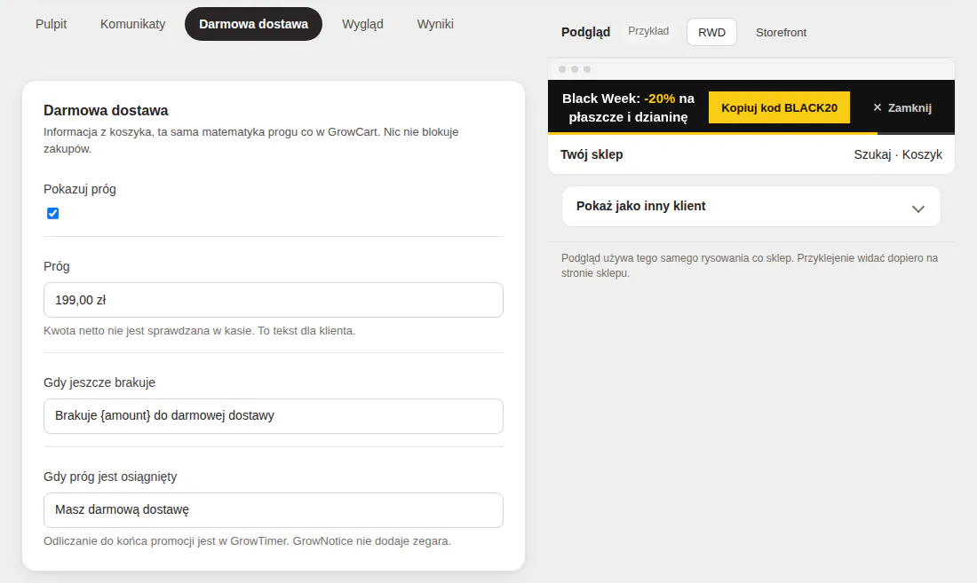Edit the Gdy jeszcze brakuje text field
Image resolution: width=977 pixels, height=583 pixels.
point(274,415)
